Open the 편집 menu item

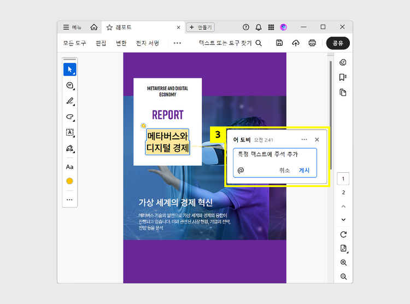pyautogui.click(x=101, y=43)
